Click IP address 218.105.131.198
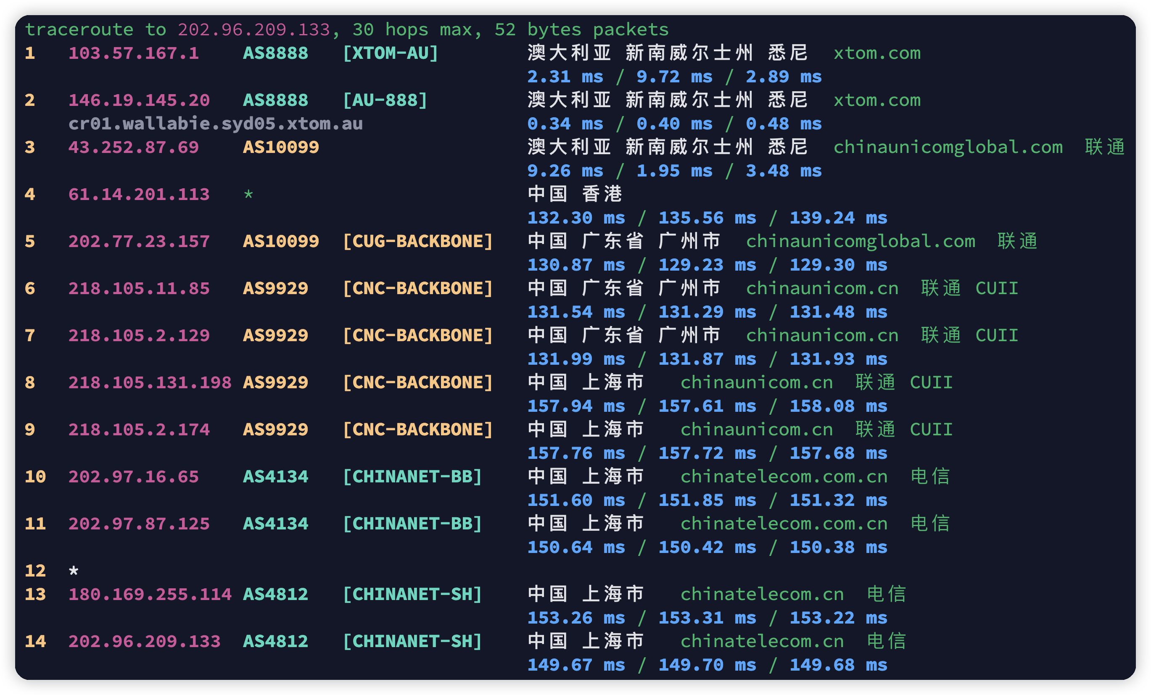Image resolution: width=1151 pixels, height=695 pixels. [150, 383]
